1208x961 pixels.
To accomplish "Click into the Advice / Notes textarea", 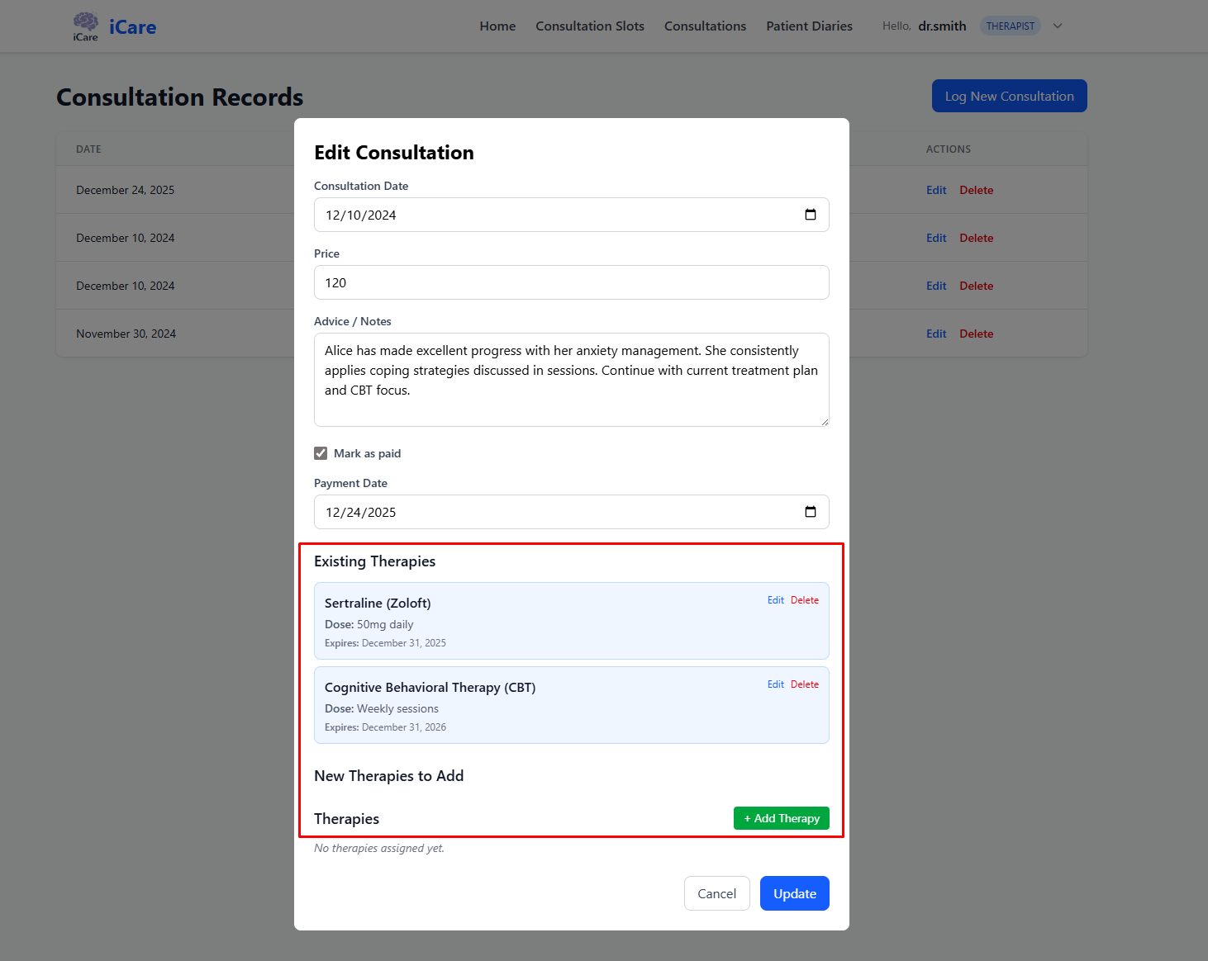I will click(571, 380).
